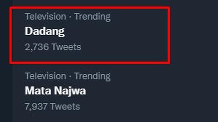The image size is (218, 122).
Task: Click empty space inside the Dadang trend row
Action: [x=125, y=35]
